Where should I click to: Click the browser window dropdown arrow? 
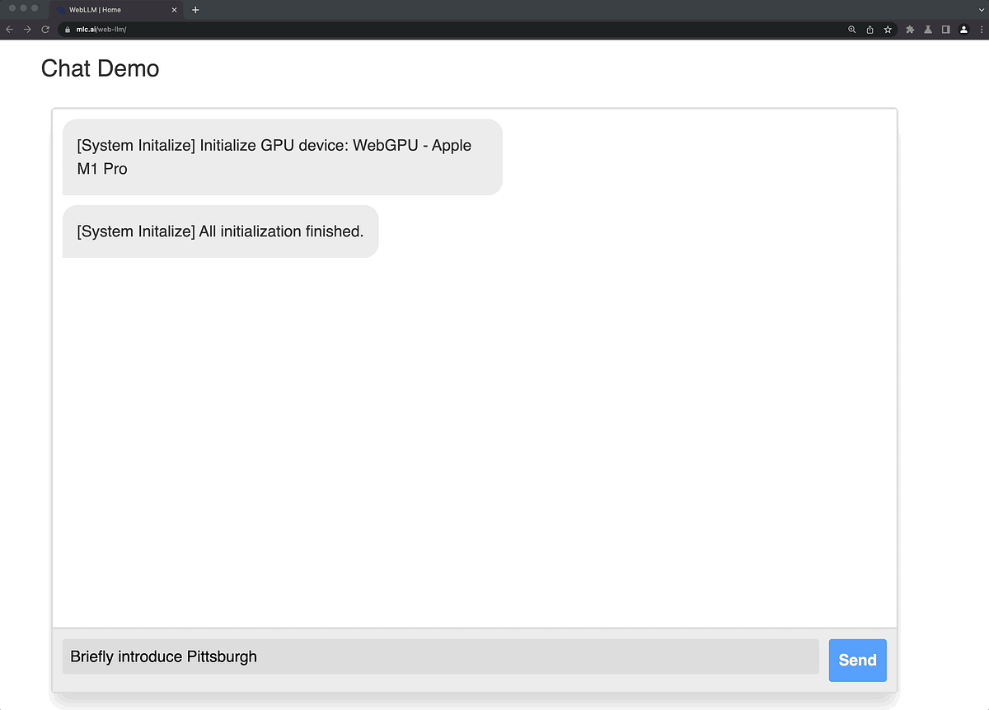982,9
